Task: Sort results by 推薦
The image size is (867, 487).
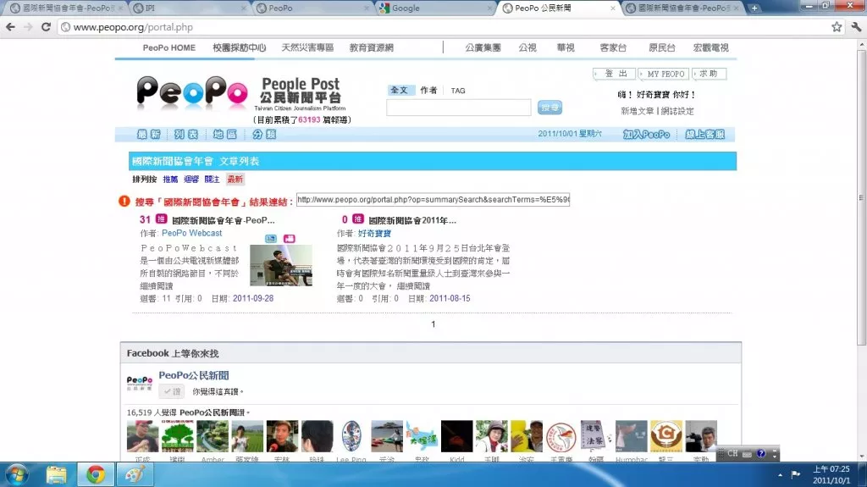Action: tap(170, 179)
